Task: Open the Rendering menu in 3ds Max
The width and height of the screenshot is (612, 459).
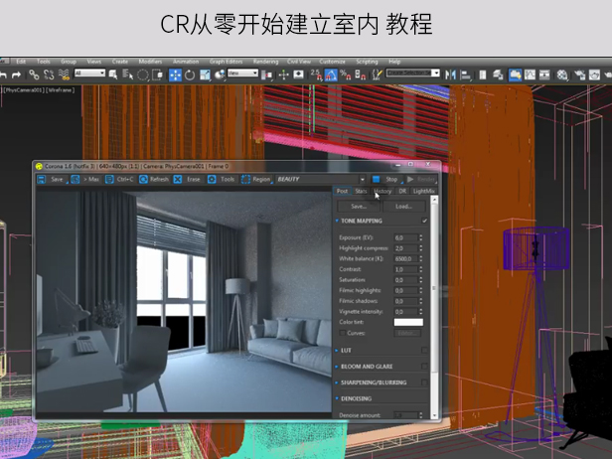Action: [x=265, y=62]
